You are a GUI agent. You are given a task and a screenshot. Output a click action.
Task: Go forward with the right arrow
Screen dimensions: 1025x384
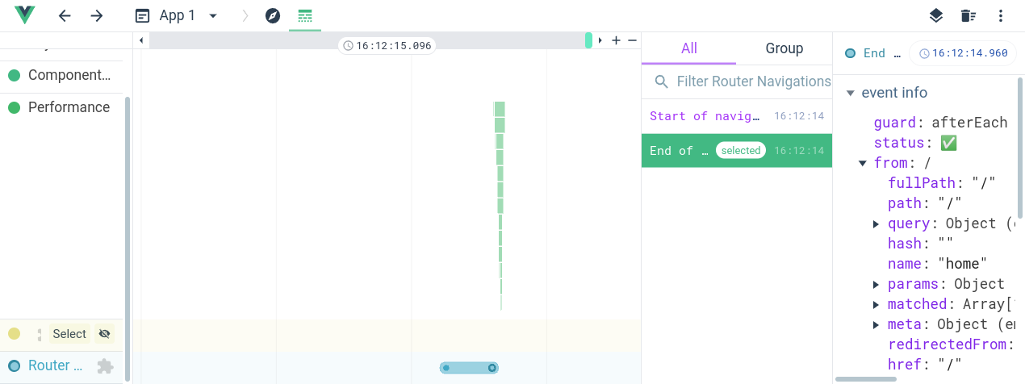coord(97,15)
